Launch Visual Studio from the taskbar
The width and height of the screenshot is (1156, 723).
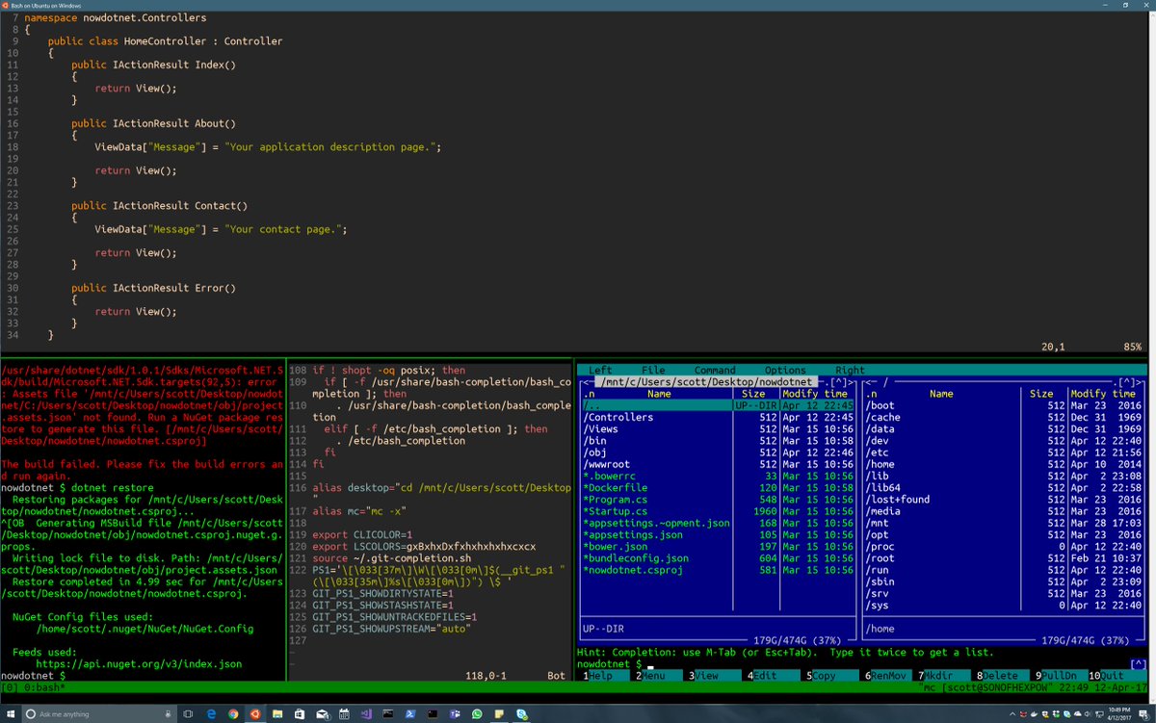point(366,713)
